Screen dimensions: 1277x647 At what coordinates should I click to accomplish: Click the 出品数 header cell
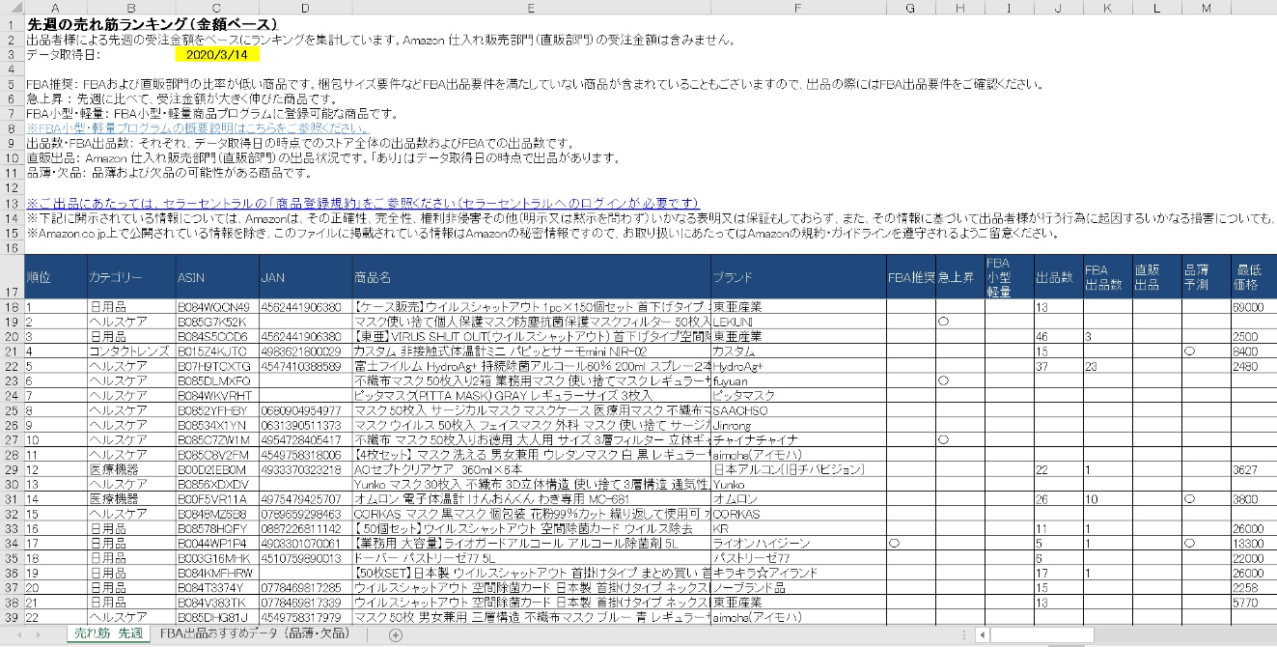[1057, 277]
